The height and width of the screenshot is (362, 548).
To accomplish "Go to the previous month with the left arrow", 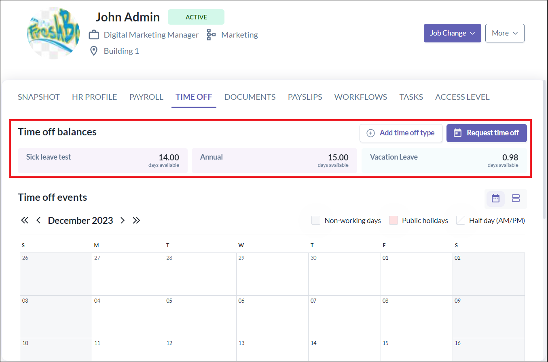I will point(38,220).
